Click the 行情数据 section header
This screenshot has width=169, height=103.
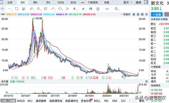point(156,67)
